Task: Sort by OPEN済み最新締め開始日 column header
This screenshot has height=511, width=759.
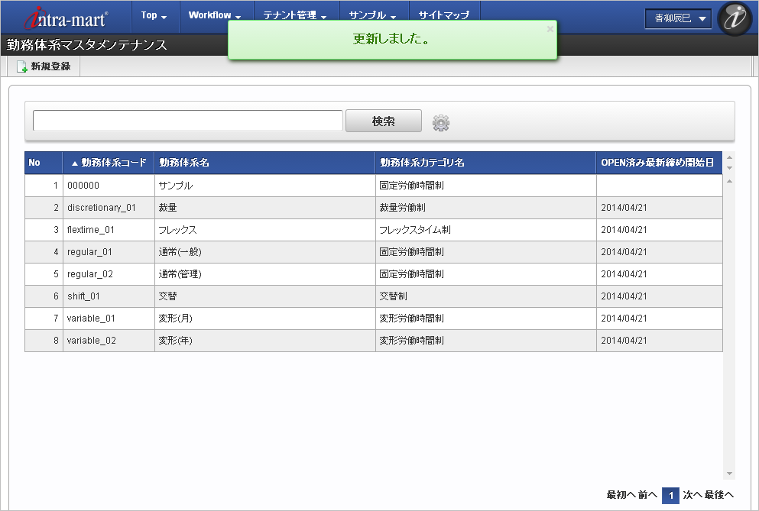Action: pyautogui.click(x=659, y=163)
